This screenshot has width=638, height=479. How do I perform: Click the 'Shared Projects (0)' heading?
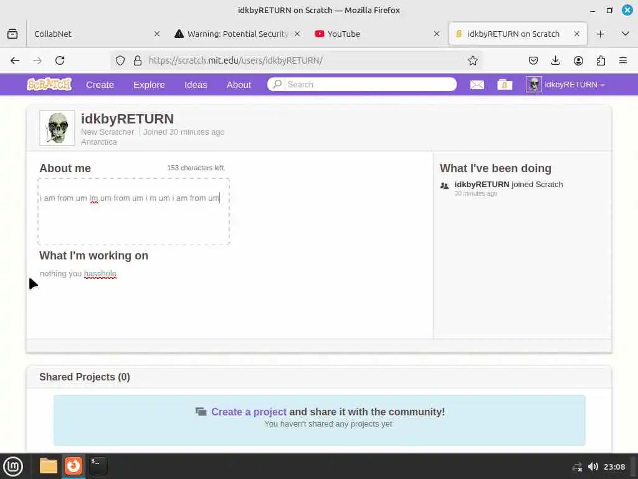coord(85,377)
